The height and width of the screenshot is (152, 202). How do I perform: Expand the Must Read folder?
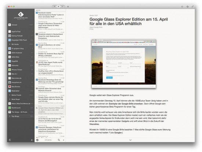click(10, 99)
